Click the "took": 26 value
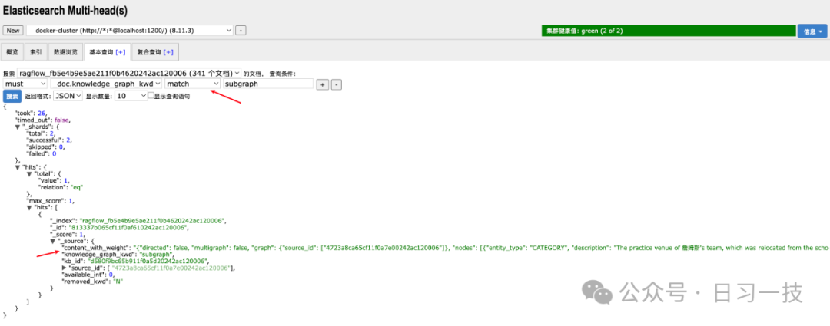This screenshot has height=326, width=830. [41, 113]
